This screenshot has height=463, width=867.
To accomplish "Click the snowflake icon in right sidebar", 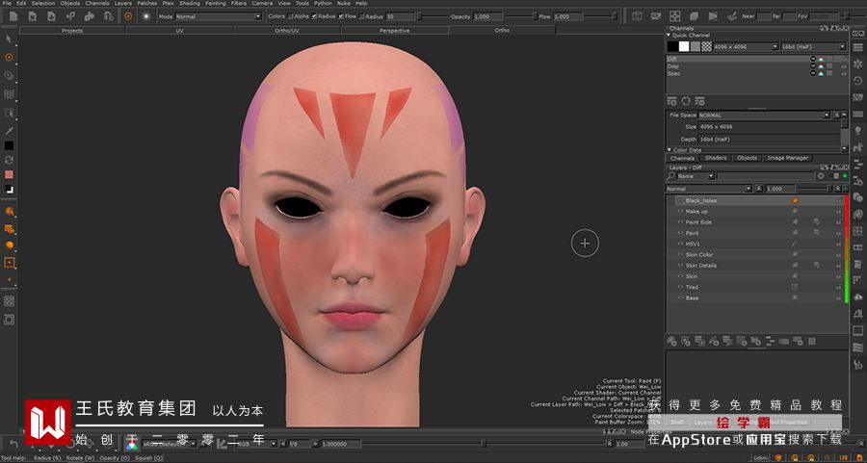I will (x=858, y=64).
